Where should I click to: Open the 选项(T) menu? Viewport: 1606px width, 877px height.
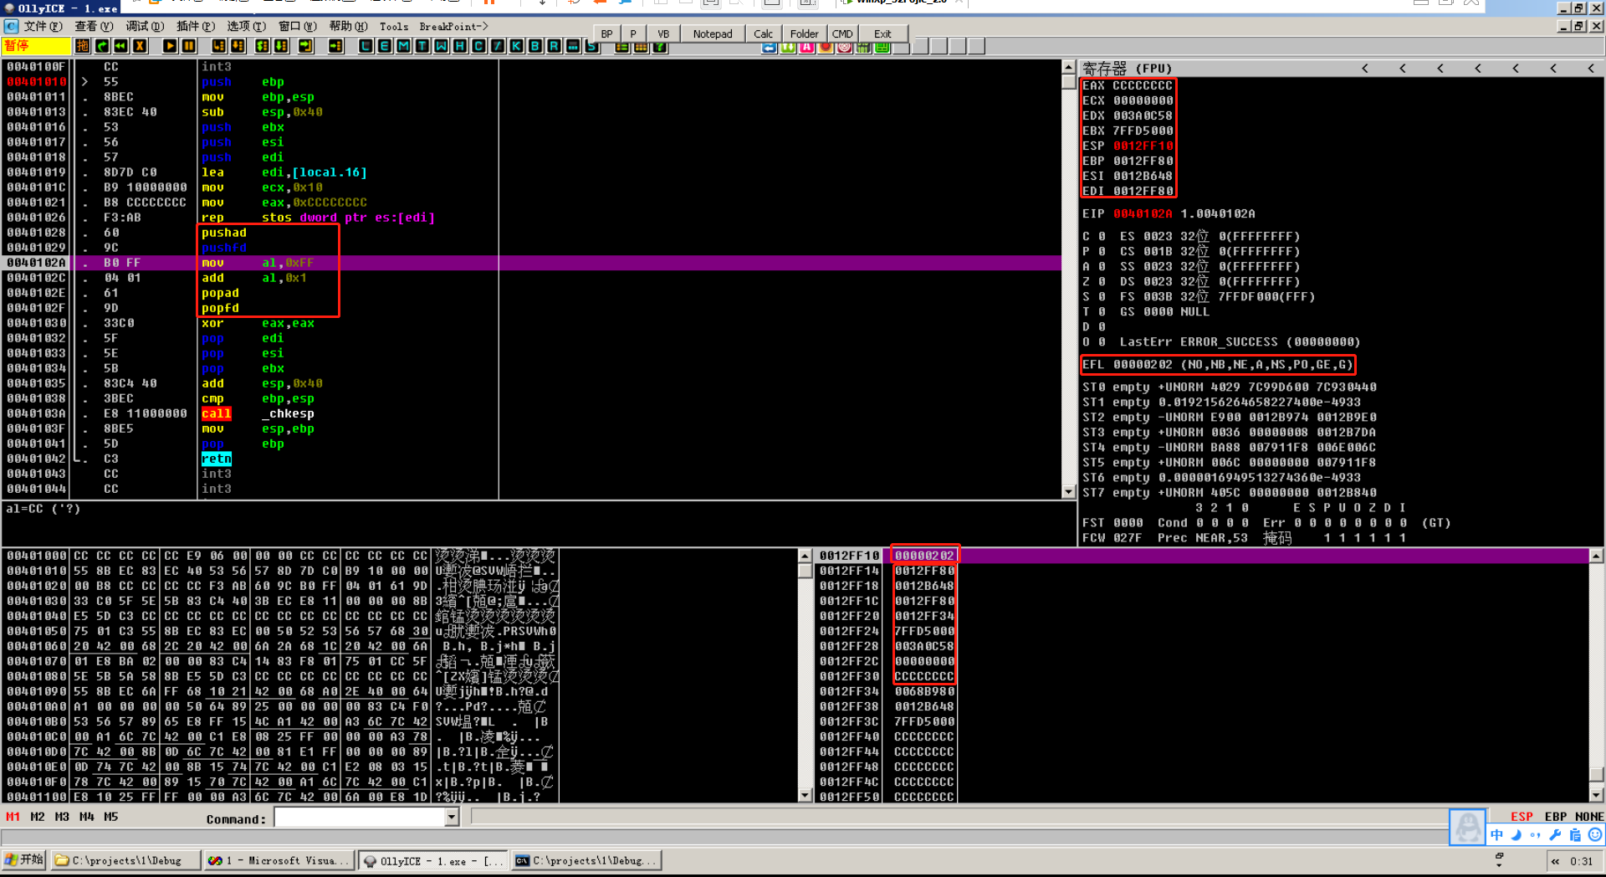tap(247, 26)
